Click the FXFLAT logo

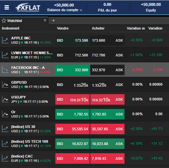click(x=28, y=8)
